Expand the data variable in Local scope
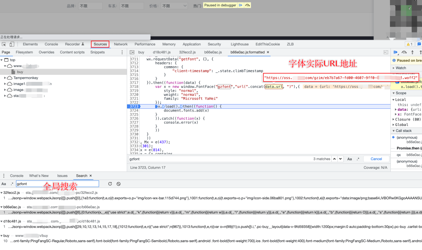Viewport: 422px width, 250px height. (x=395, y=110)
